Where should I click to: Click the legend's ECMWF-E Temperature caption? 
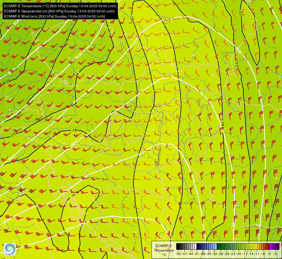click(x=164, y=248)
